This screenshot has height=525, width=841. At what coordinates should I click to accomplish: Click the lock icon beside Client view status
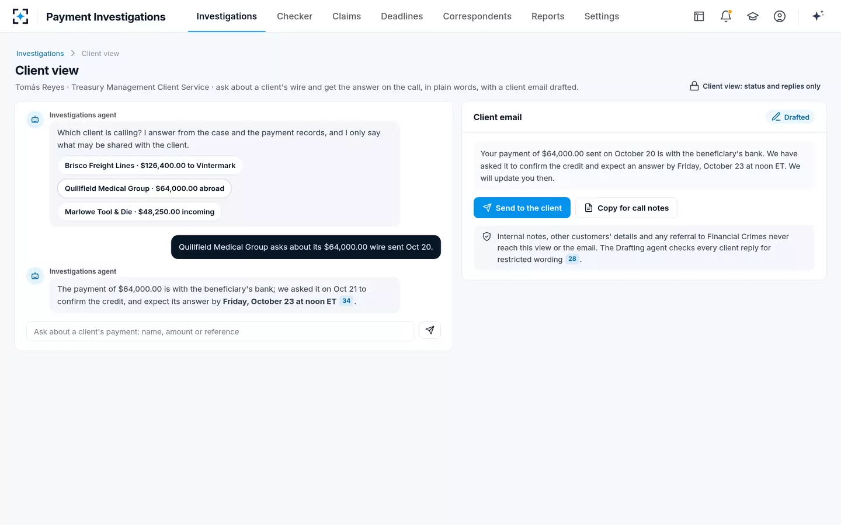[x=694, y=86]
